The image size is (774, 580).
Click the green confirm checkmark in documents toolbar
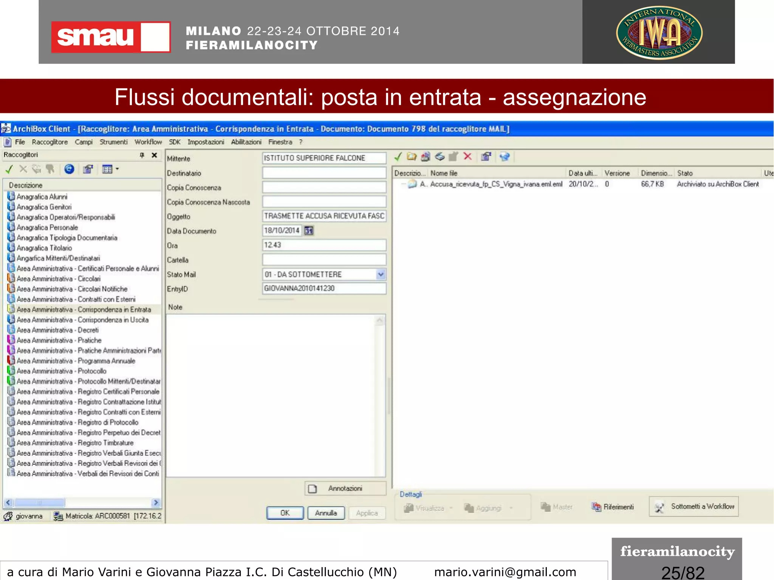pos(398,157)
